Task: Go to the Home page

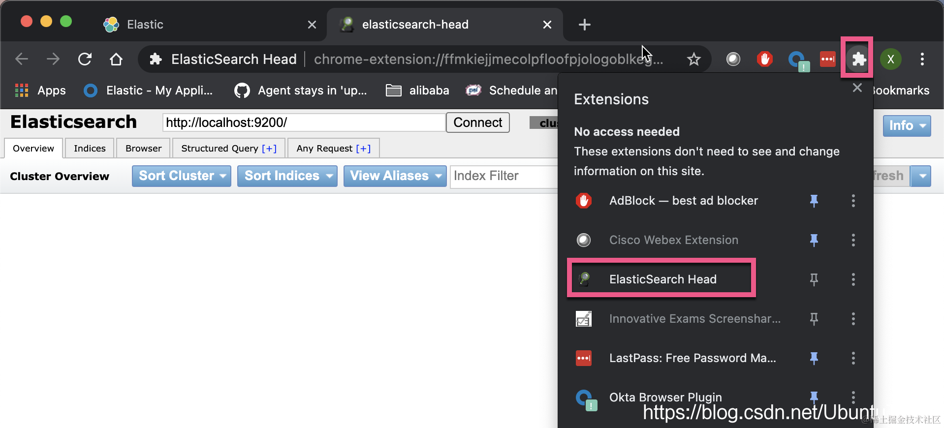Action: (x=116, y=60)
